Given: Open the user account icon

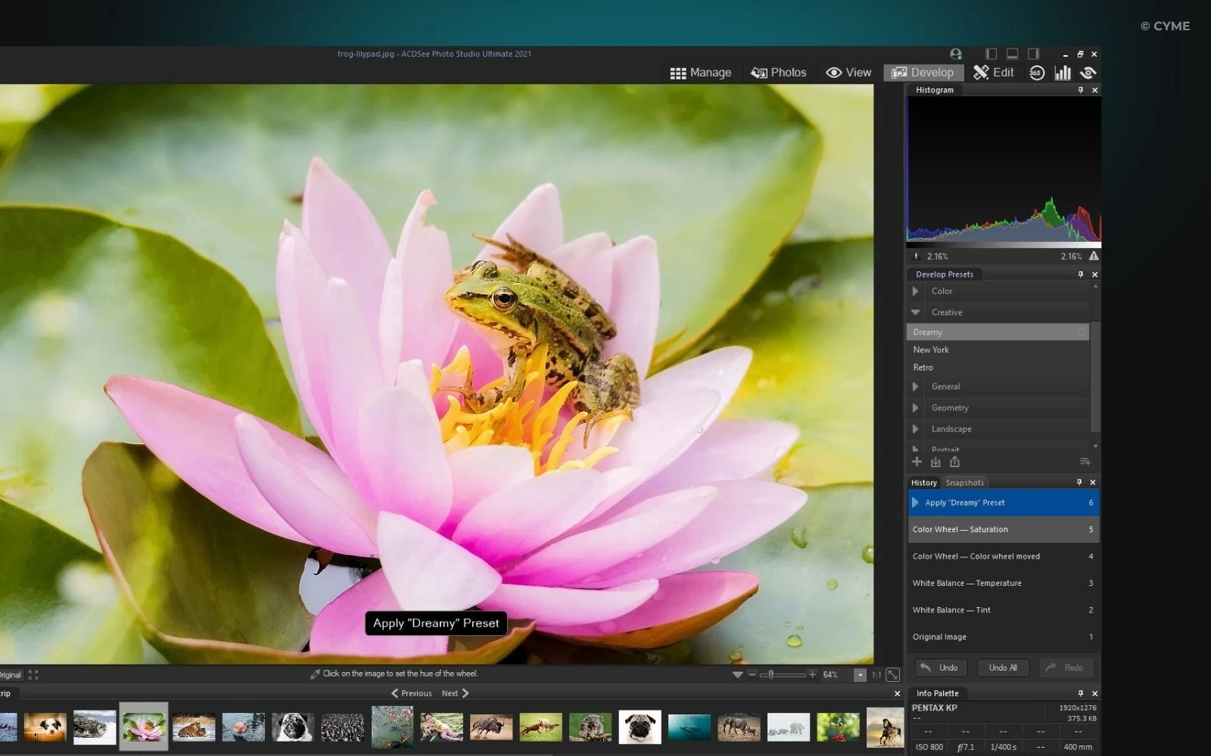Looking at the screenshot, I should (956, 54).
